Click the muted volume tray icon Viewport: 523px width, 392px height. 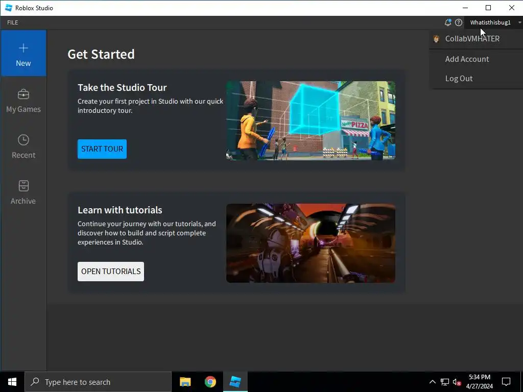[x=457, y=382]
